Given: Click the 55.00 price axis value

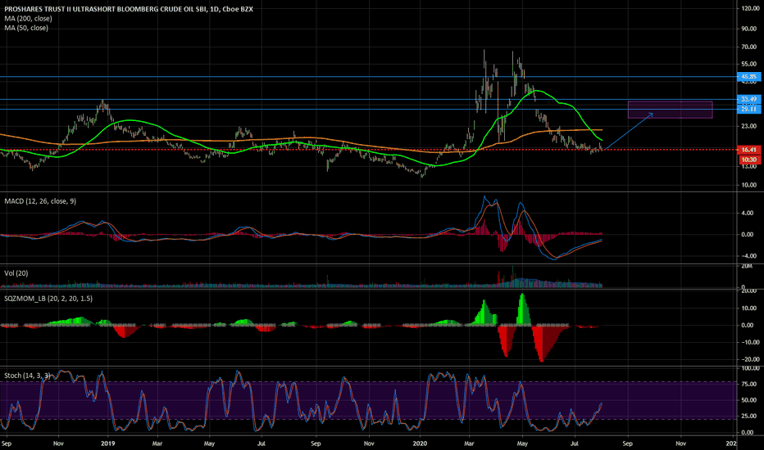Looking at the screenshot, I should click(749, 64).
